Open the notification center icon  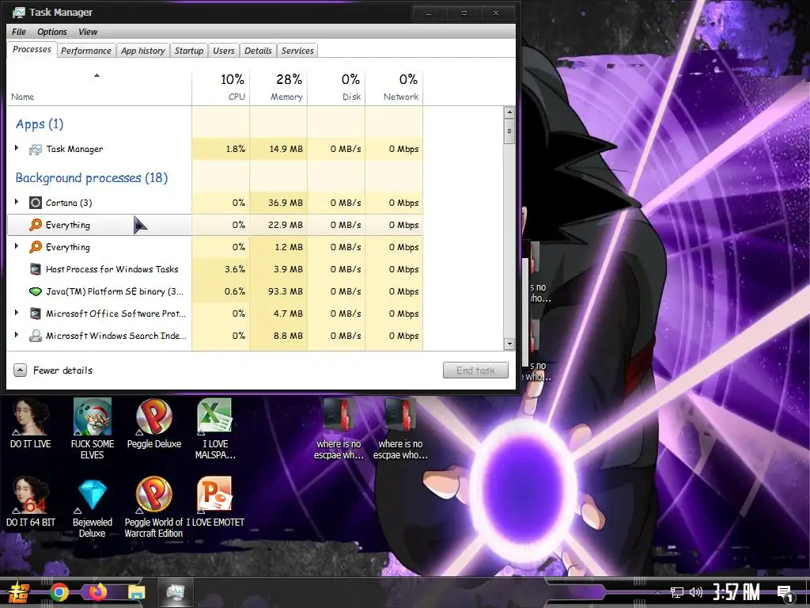click(785, 594)
